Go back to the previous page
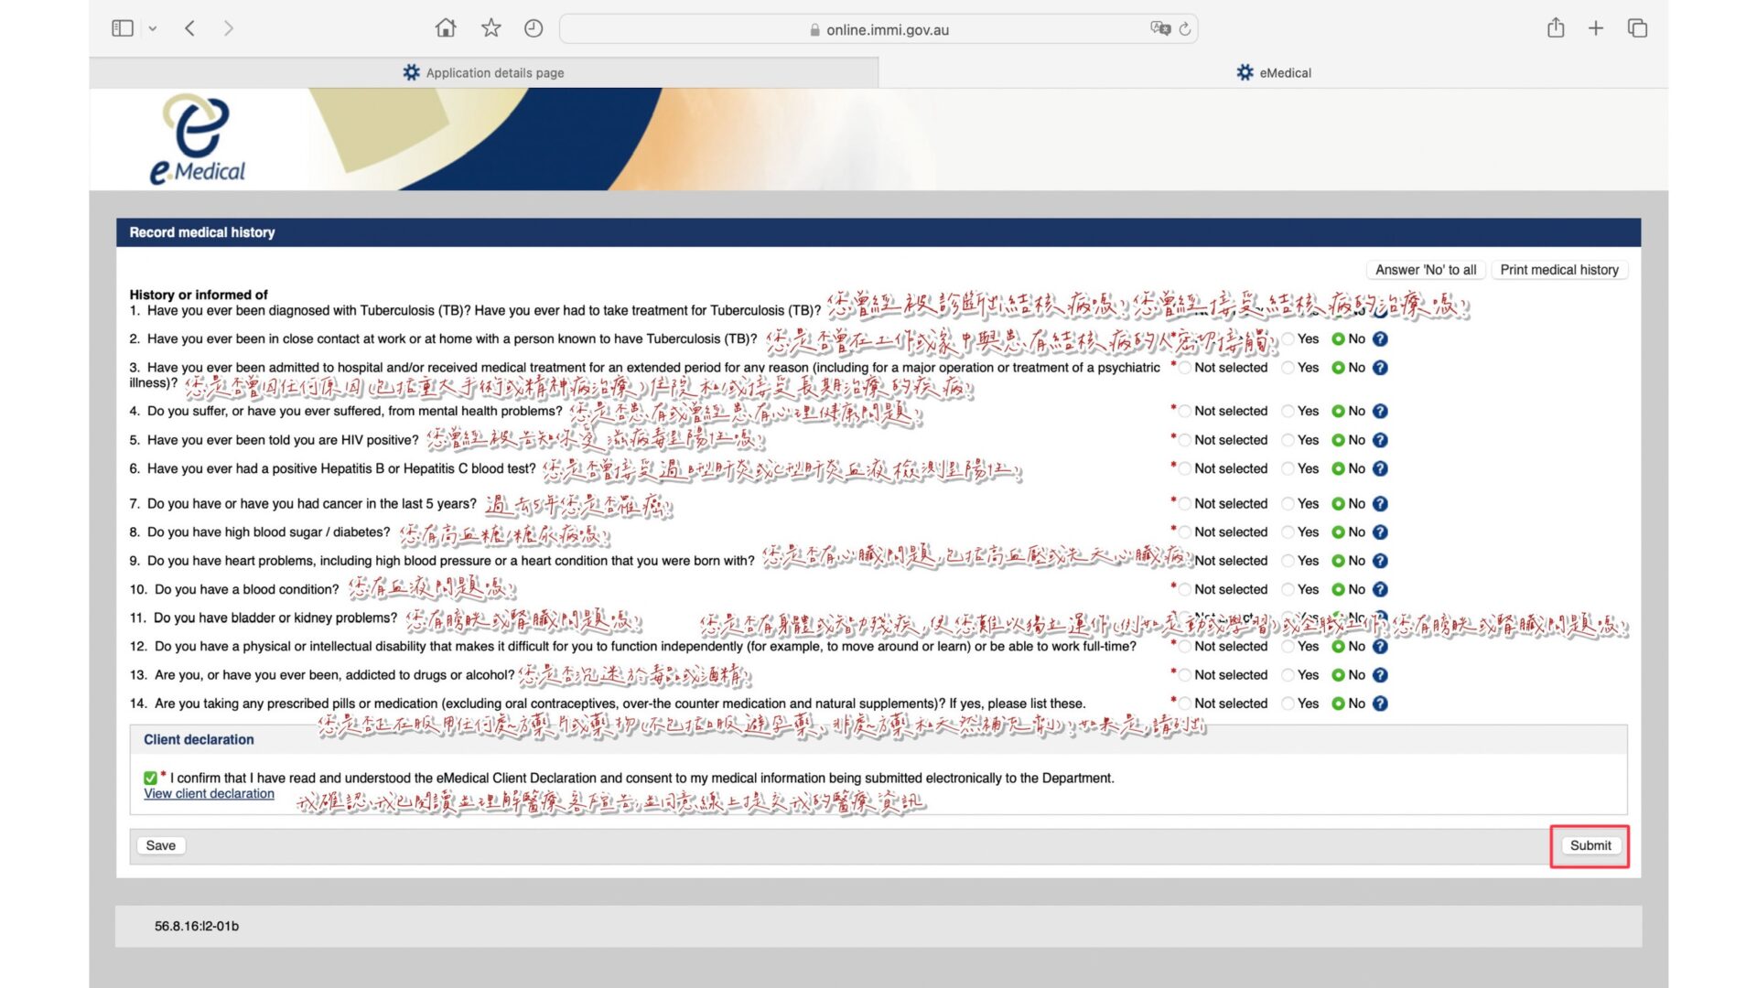Screen dimensions: 1757x988 [189, 28]
